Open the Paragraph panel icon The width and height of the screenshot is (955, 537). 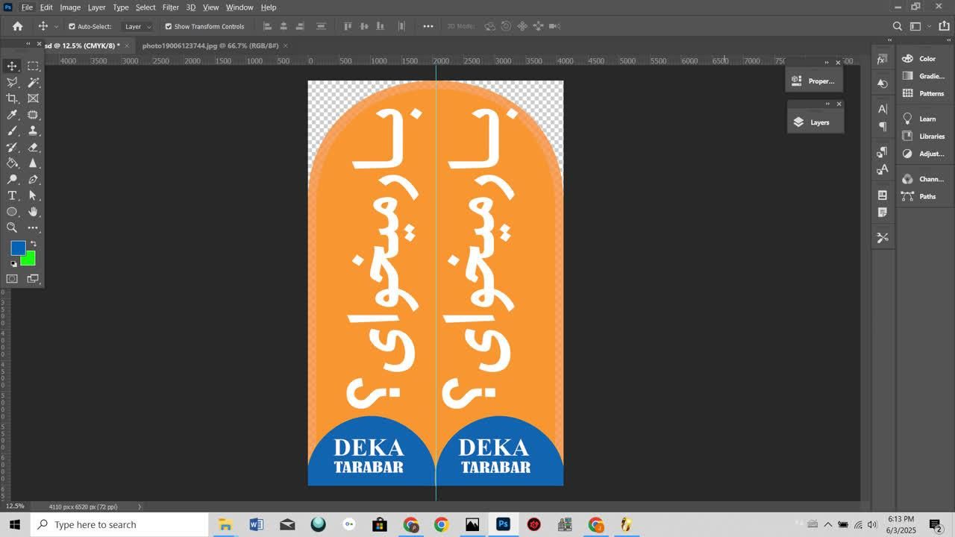[882, 126]
